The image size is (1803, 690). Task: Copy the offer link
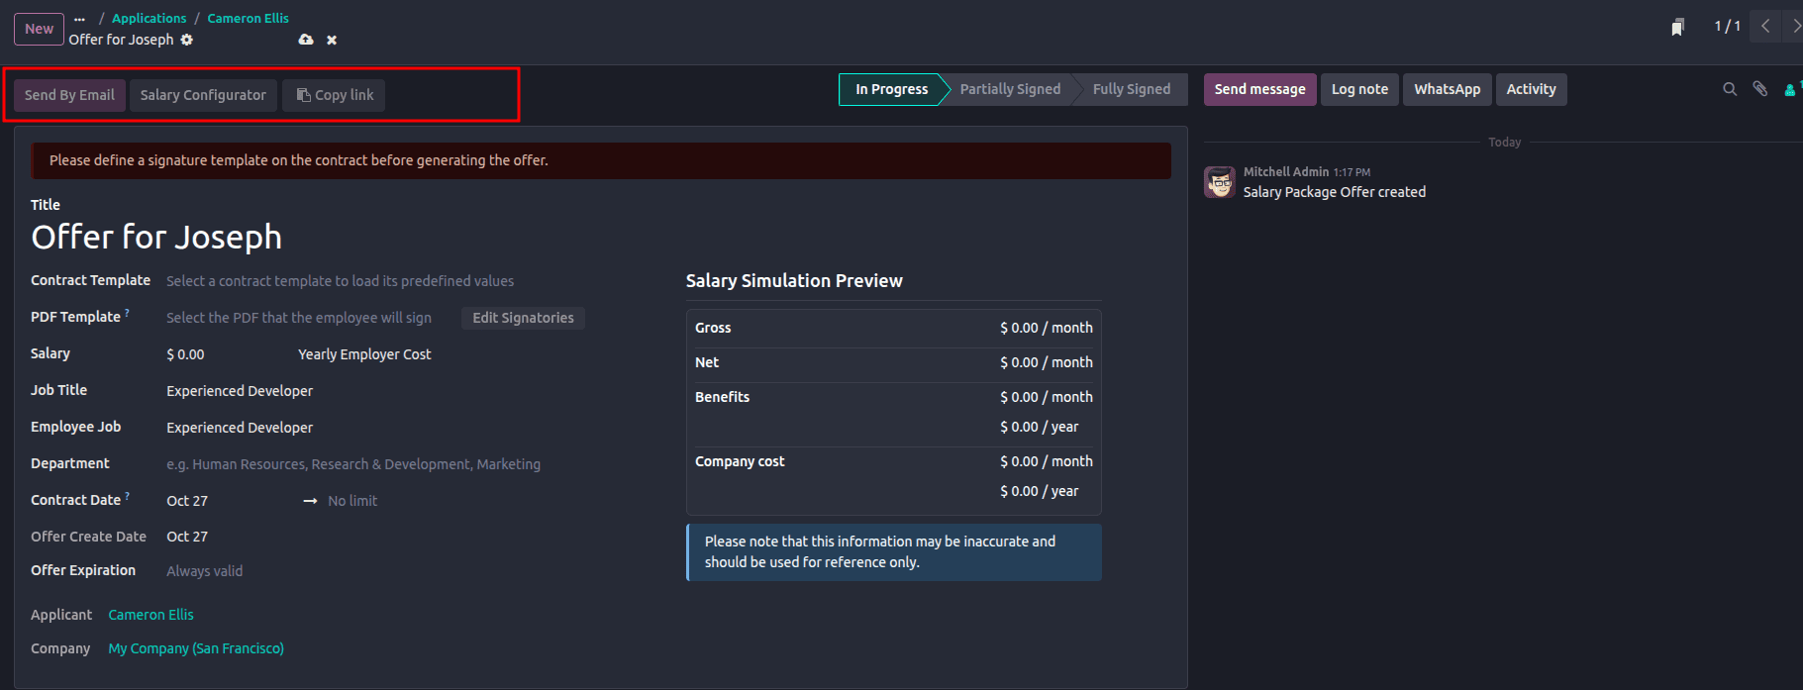tap(335, 95)
